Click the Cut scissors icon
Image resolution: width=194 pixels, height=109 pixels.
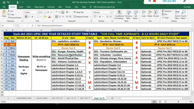(9, 11)
